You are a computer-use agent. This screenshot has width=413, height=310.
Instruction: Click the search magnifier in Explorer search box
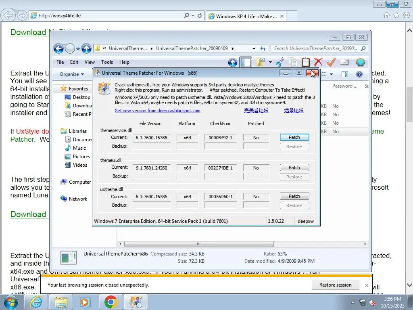pos(363,48)
